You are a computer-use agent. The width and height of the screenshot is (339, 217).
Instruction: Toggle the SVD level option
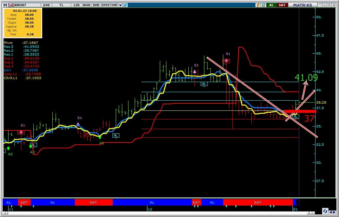tap(96, 5)
